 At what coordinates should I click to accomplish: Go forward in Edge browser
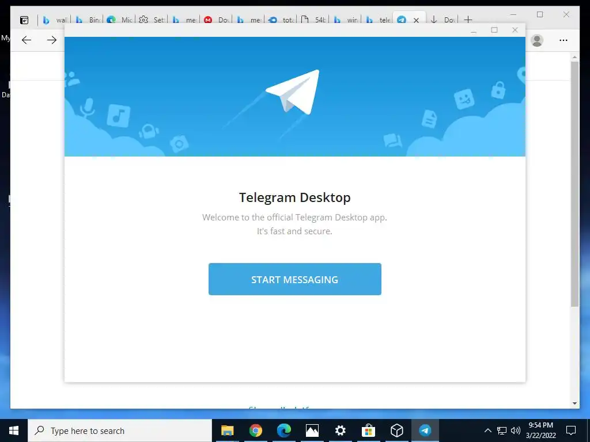[x=51, y=40]
